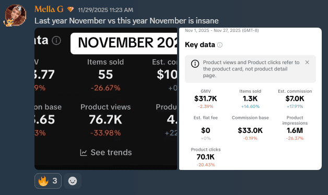Screen dimensions: 328x195
Task: Select the Product clicks 70.1K metric
Action: 206,157
